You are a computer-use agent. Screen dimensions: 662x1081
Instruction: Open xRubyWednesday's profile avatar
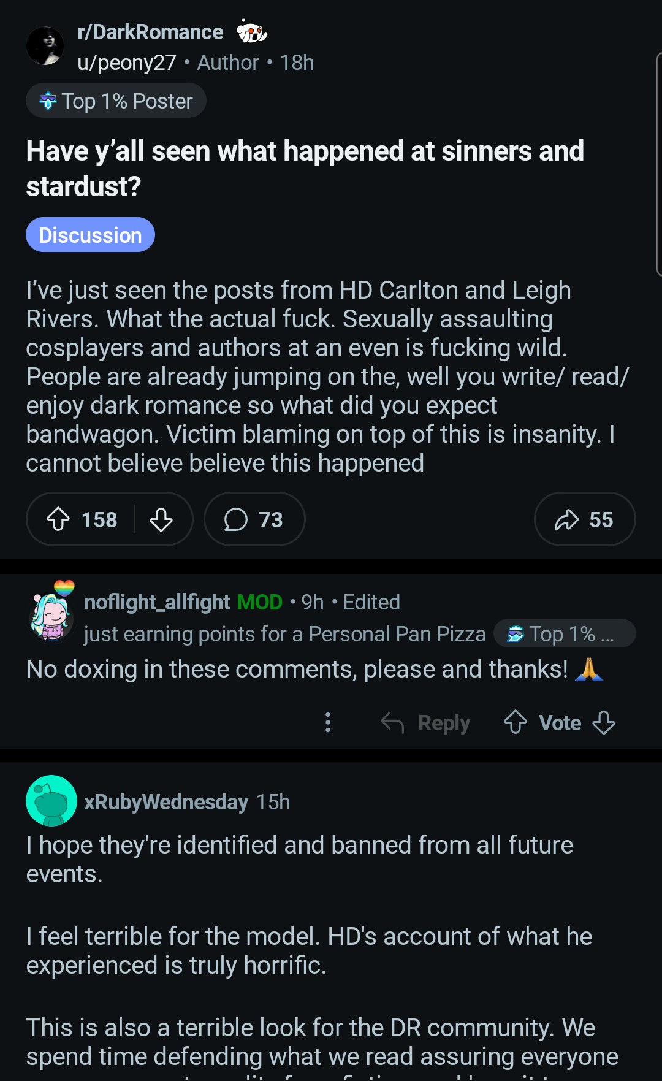(51, 801)
